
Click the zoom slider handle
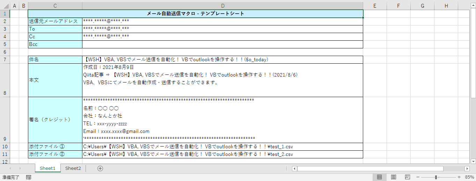(x=436, y=177)
